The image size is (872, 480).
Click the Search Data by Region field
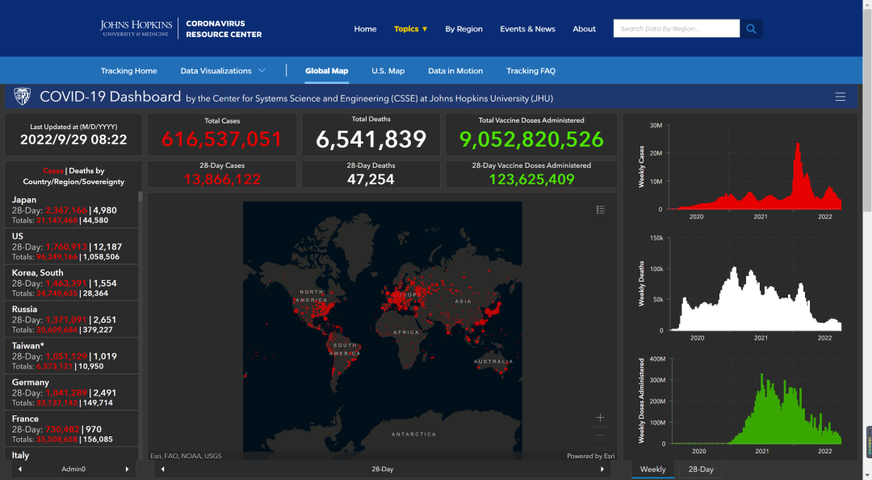[676, 29]
